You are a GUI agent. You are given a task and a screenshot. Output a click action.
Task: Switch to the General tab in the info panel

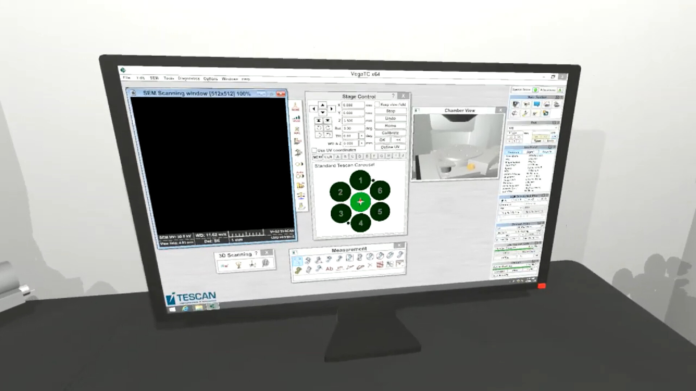(513, 152)
